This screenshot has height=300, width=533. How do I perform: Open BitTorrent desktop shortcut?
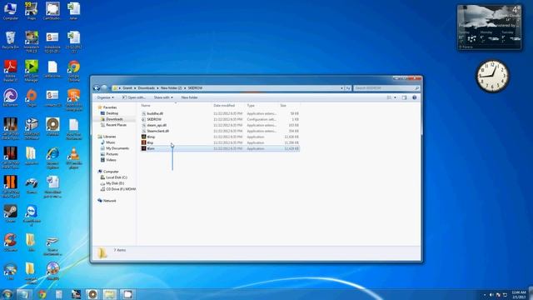pos(10,97)
